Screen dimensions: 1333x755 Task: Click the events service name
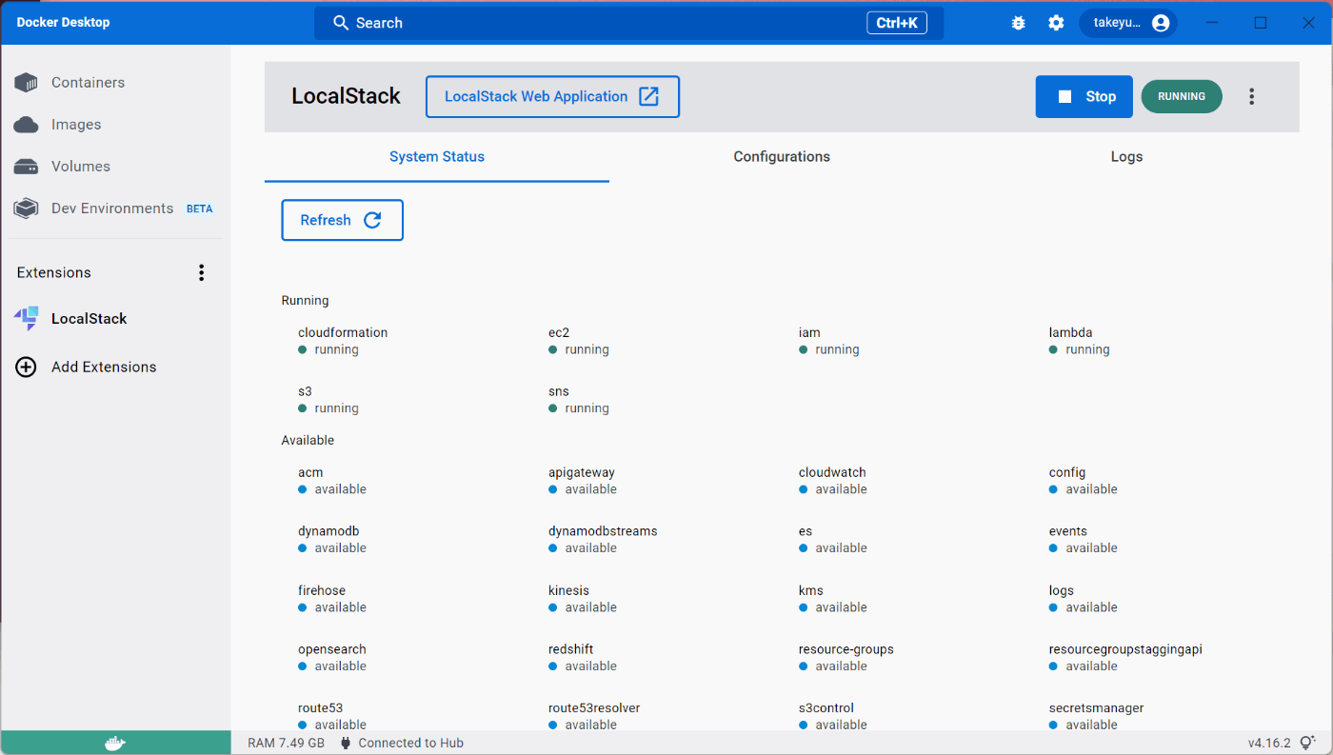coord(1068,532)
